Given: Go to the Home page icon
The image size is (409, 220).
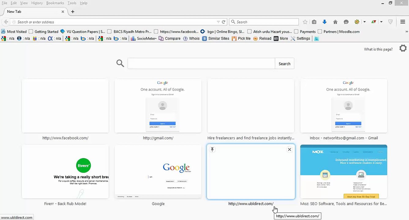Looking at the screenshot, I should coord(335,22).
